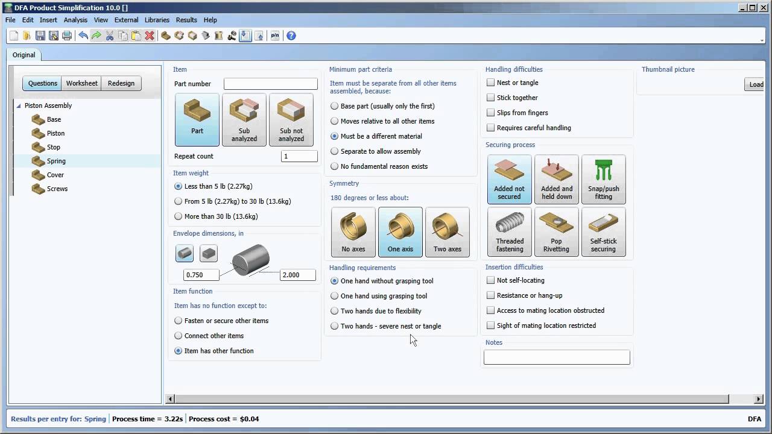This screenshot has width=772, height=434.
Task: Pick the Two axes symmetry option
Action: pyautogui.click(x=448, y=232)
